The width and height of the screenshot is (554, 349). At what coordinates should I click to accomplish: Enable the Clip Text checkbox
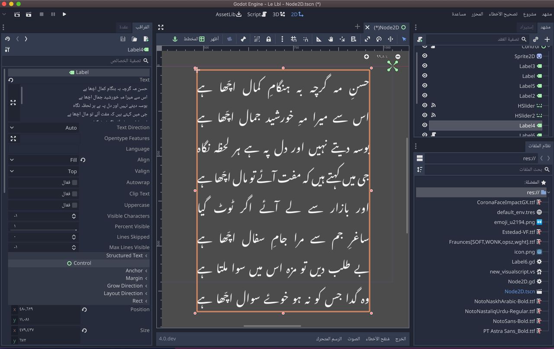pos(75,194)
